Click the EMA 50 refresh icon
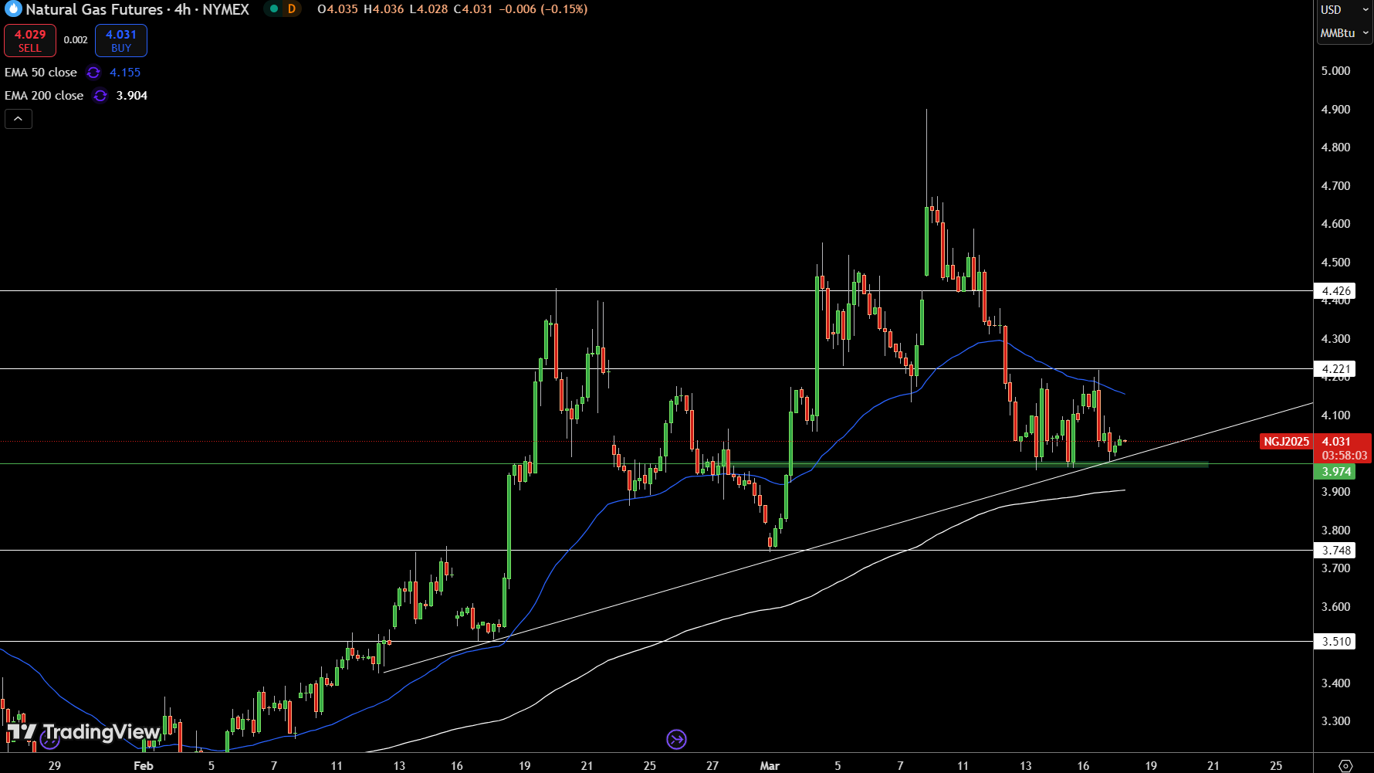The width and height of the screenshot is (1374, 773). pos(93,73)
